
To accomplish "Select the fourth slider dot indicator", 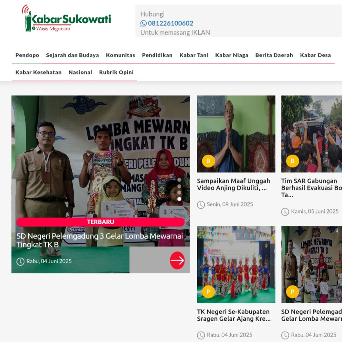I will tap(179, 199).
